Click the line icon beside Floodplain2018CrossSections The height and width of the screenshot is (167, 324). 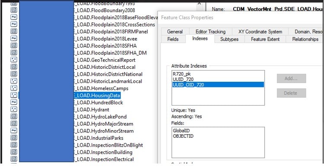tap(14, 24)
